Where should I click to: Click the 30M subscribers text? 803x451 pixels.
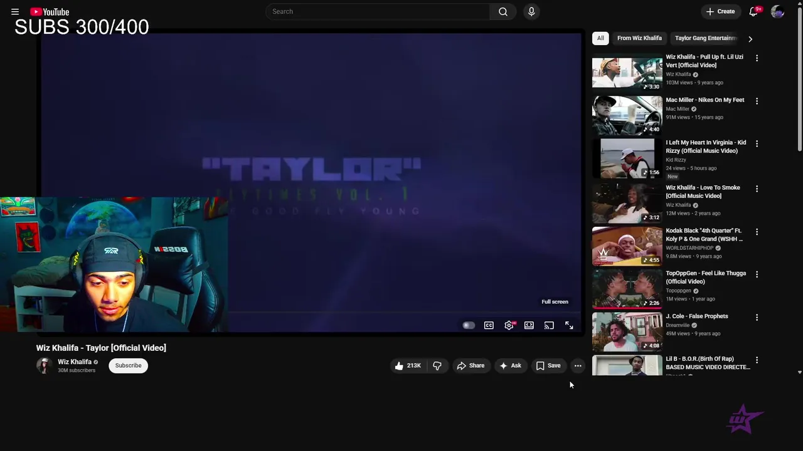(x=77, y=370)
